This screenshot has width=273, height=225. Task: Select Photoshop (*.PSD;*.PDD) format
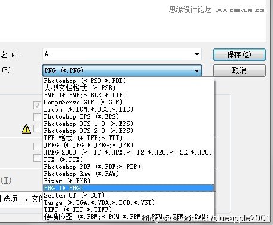[x=128, y=81]
